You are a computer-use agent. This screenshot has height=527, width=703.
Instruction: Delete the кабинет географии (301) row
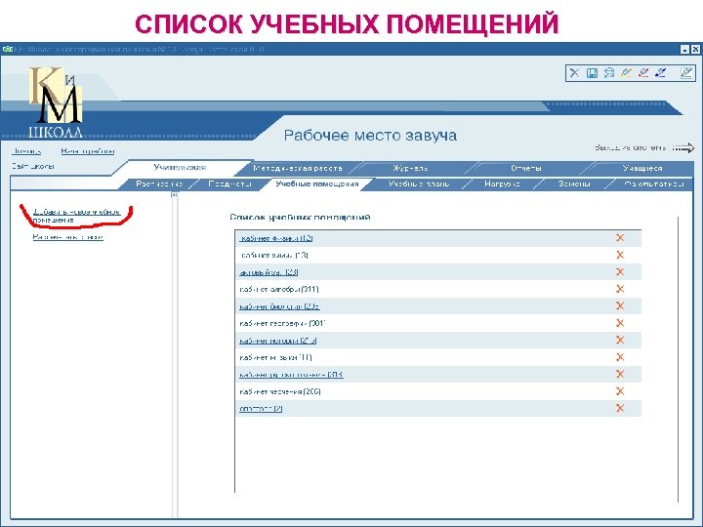620,323
